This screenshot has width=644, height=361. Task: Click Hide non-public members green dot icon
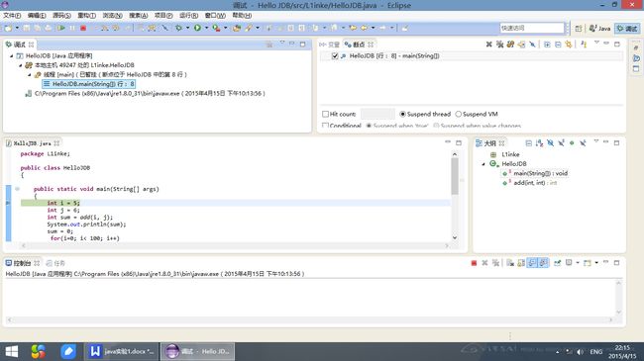pyautogui.click(x=572, y=143)
